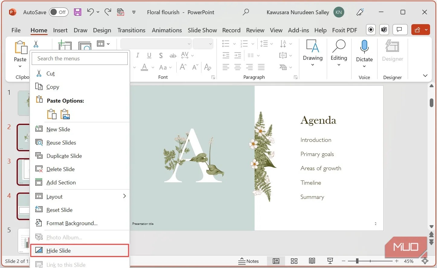Select Delete Slide in context menu
Screen dimensions: 437x268
[80, 169]
